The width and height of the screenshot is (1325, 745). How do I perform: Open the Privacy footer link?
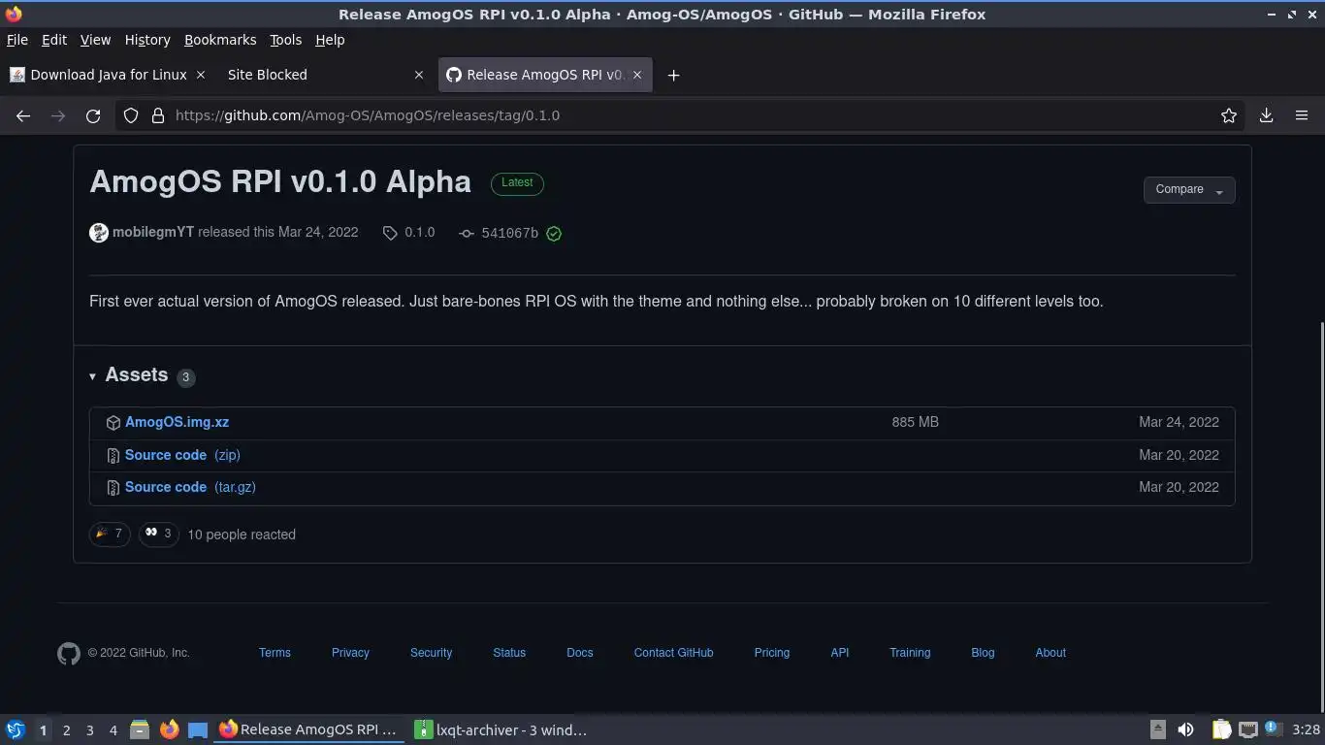click(350, 653)
